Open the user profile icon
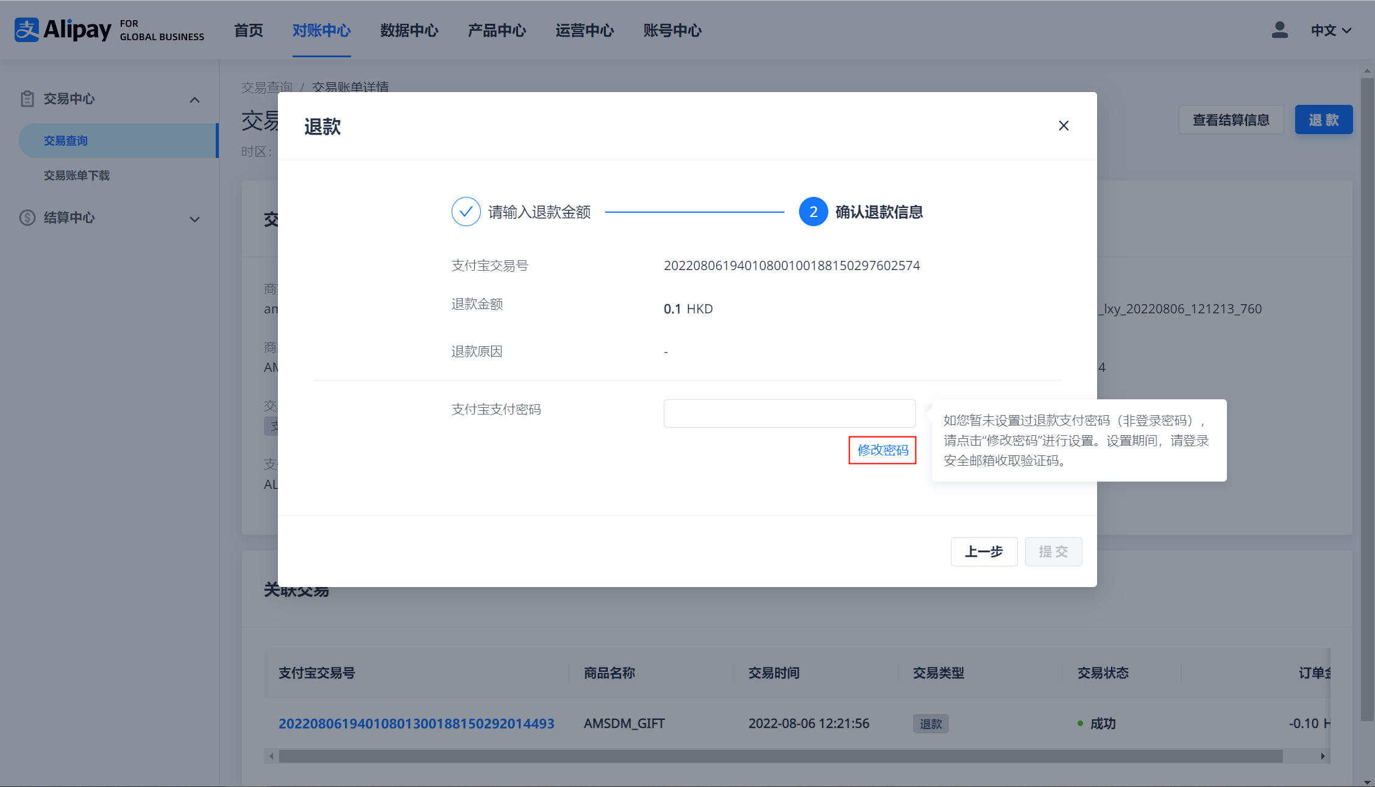This screenshot has width=1375, height=787. coord(1279,30)
